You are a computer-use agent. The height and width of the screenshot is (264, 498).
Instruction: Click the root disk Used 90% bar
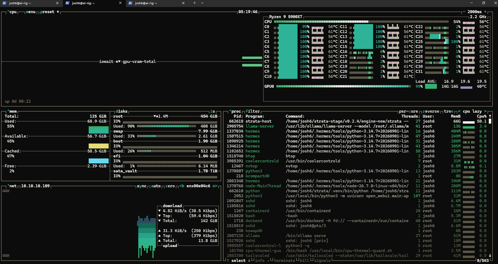click(167, 126)
